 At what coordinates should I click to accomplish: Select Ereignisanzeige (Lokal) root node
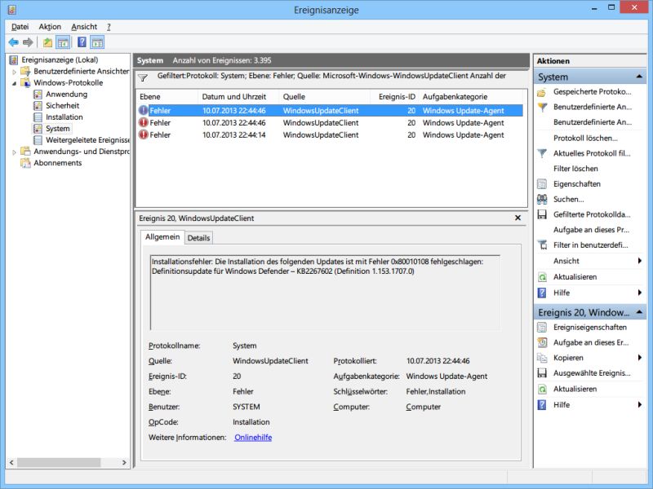coord(60,59)
